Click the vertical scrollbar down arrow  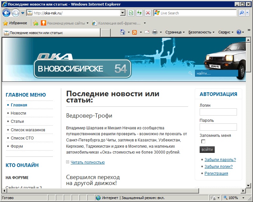coord(248,186)
